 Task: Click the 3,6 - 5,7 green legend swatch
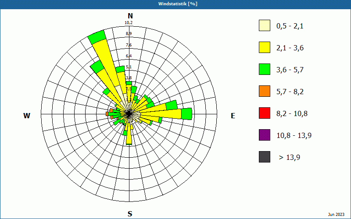[x=265, y=69]
